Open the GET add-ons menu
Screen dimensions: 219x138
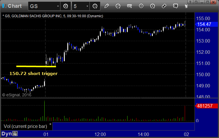130,6
